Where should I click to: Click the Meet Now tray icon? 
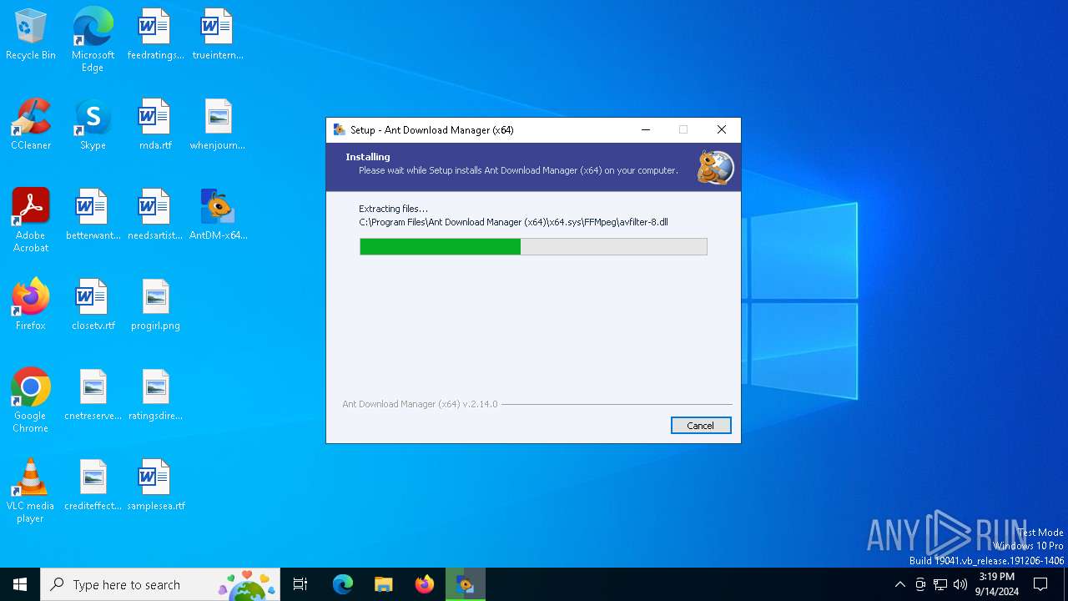pos(920,584)
